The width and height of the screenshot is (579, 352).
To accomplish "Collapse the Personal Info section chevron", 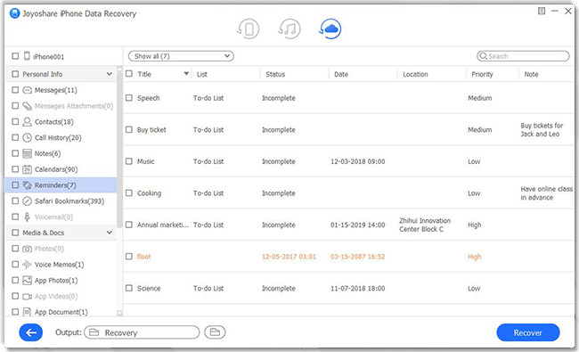I will tap(110, 74).
